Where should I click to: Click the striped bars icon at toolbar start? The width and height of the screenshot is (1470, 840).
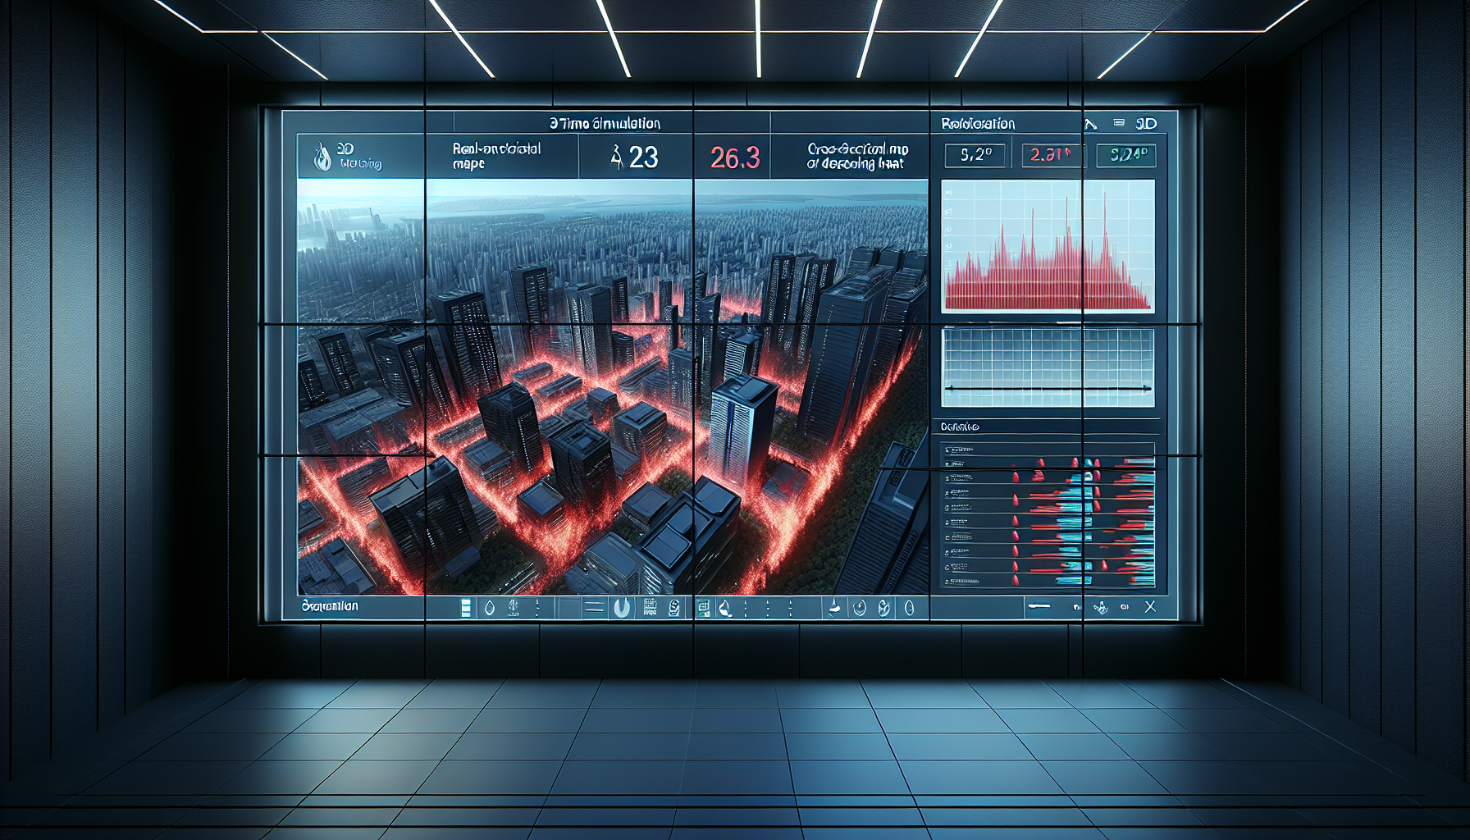[466, 608]
